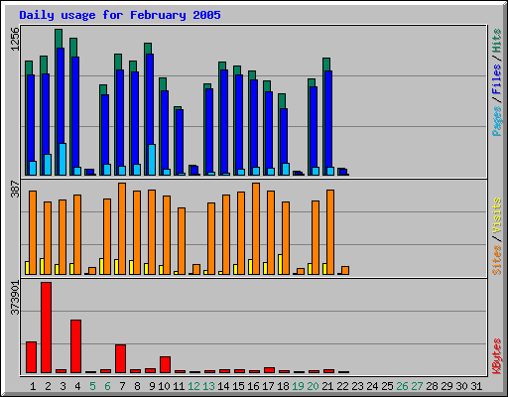This screenshot has height=397, width=508.
Task: Click the cyan pages bar for day 3
Action: tap(63, 159)
